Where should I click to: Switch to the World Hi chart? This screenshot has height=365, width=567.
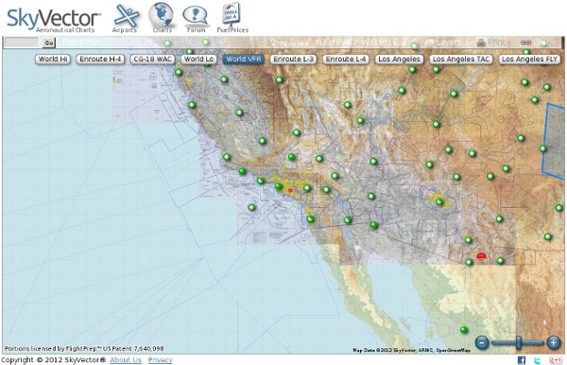tap(53, 59)
